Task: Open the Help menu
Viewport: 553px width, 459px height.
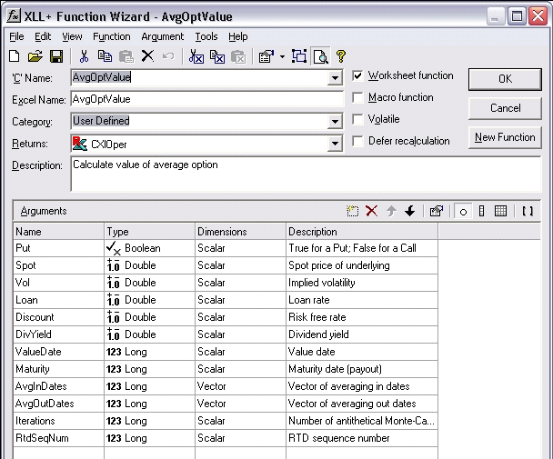Action: (x=237, y=36)
